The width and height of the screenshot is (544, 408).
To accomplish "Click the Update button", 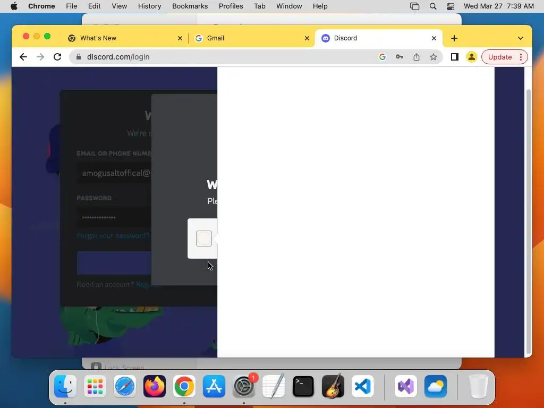I will [499, 57].
